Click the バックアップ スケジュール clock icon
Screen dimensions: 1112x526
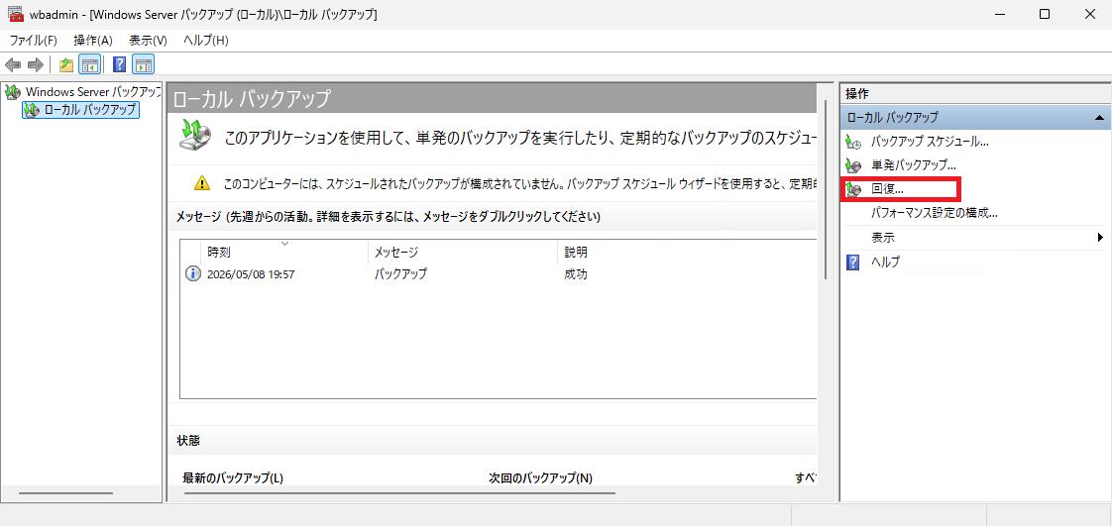pyautogui.click(x=854, y=141)
